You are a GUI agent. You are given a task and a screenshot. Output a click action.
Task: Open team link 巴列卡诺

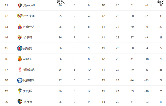tap(29, 16)
